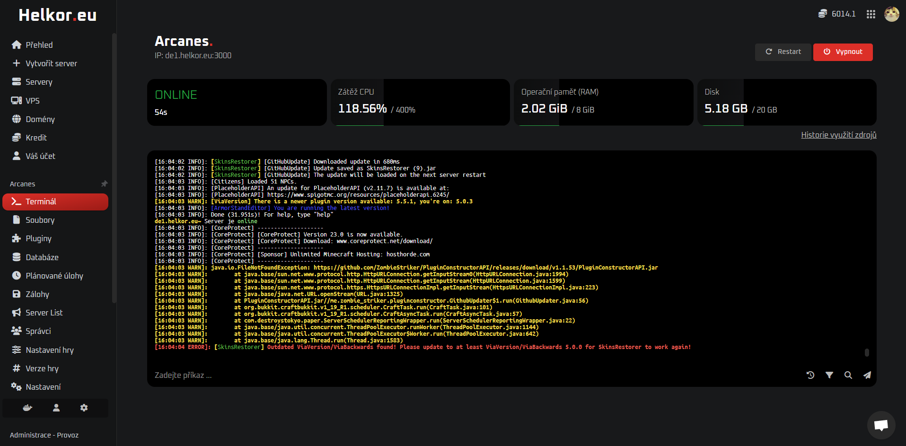Select Soubory in the server menu

pos(40,220)
